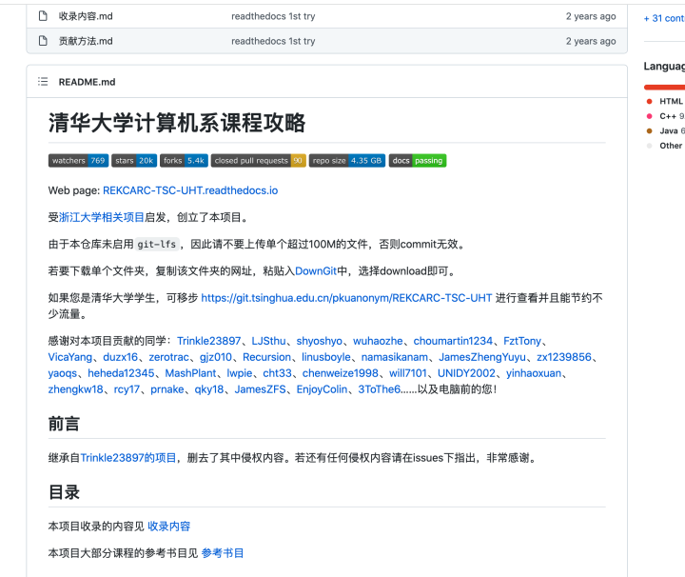Open the git.tsinghua.edu.cn repository link
This screenshot has width=685, height=577.
coord(346,298)
